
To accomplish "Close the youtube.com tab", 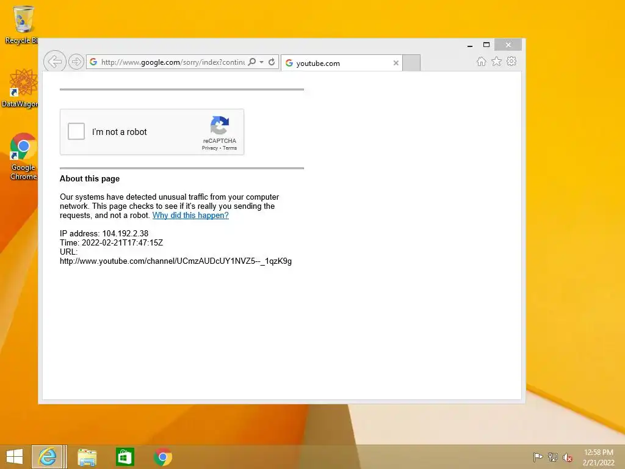I will pos(396,63).
